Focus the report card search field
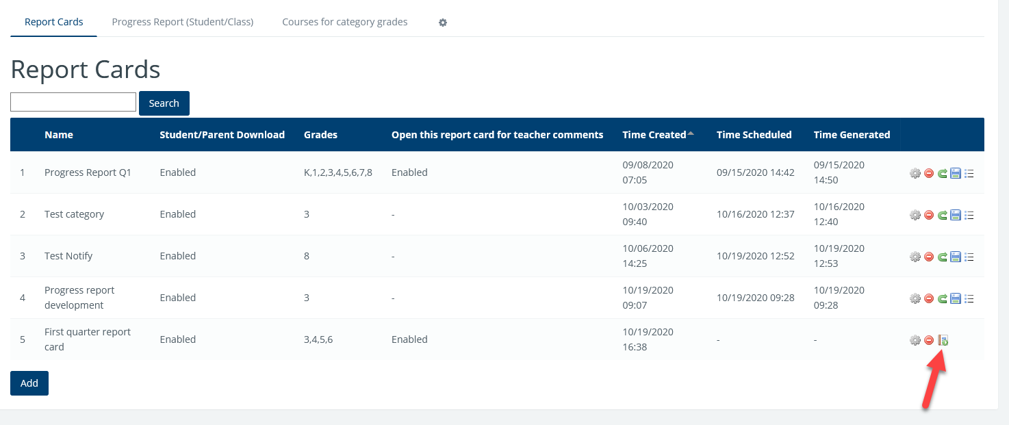This screenshot has height=425, width=1009. (73, 103)
